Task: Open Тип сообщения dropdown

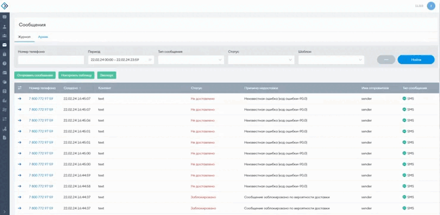Action: pyautogui.click(x=191, y=60)
